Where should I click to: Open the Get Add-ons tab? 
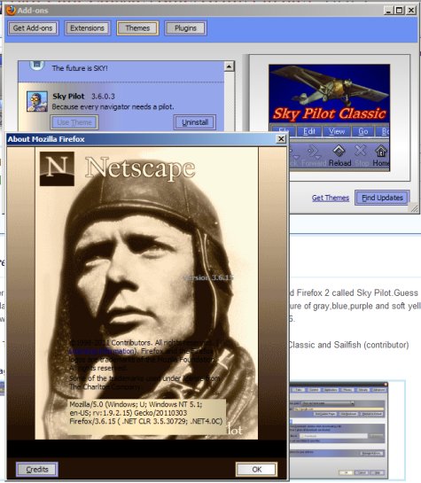point(33,28)
